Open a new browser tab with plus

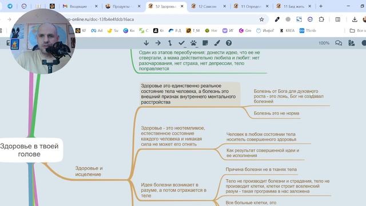[321, 6]
